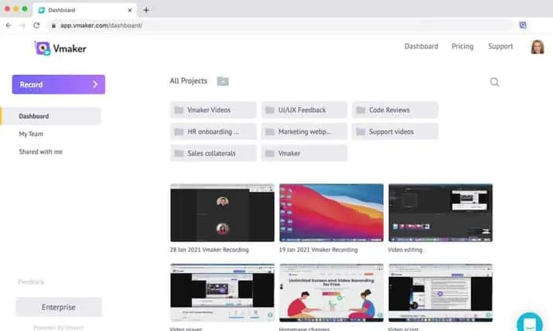Select Dashboard in the left sidebar
This screenshot has width=553, height=331.
51,116
